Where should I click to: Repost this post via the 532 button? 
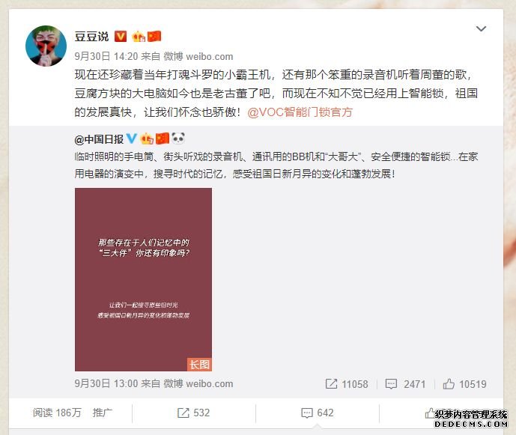[193, 413]
